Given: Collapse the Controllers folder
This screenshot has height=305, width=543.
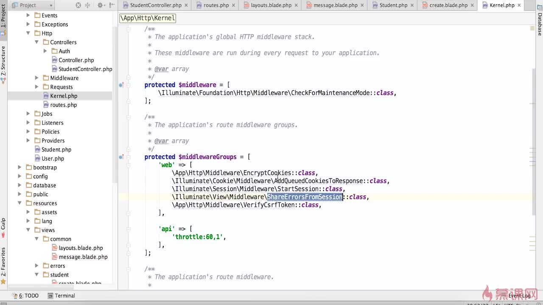Looking at the screenshot, I should [36, 42].
